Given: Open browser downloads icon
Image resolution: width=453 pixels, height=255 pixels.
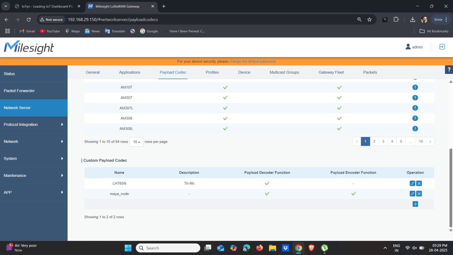Looking at the screenshot, I should [x=412, y=19].
